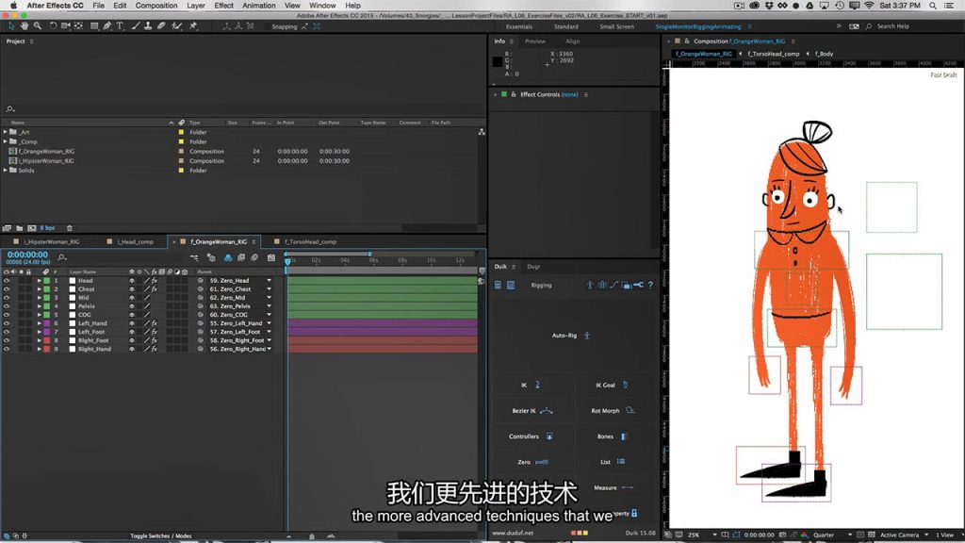Click the Head layer green label color
The width and height of the screenshot is (965, 543).
click(47, 281)
